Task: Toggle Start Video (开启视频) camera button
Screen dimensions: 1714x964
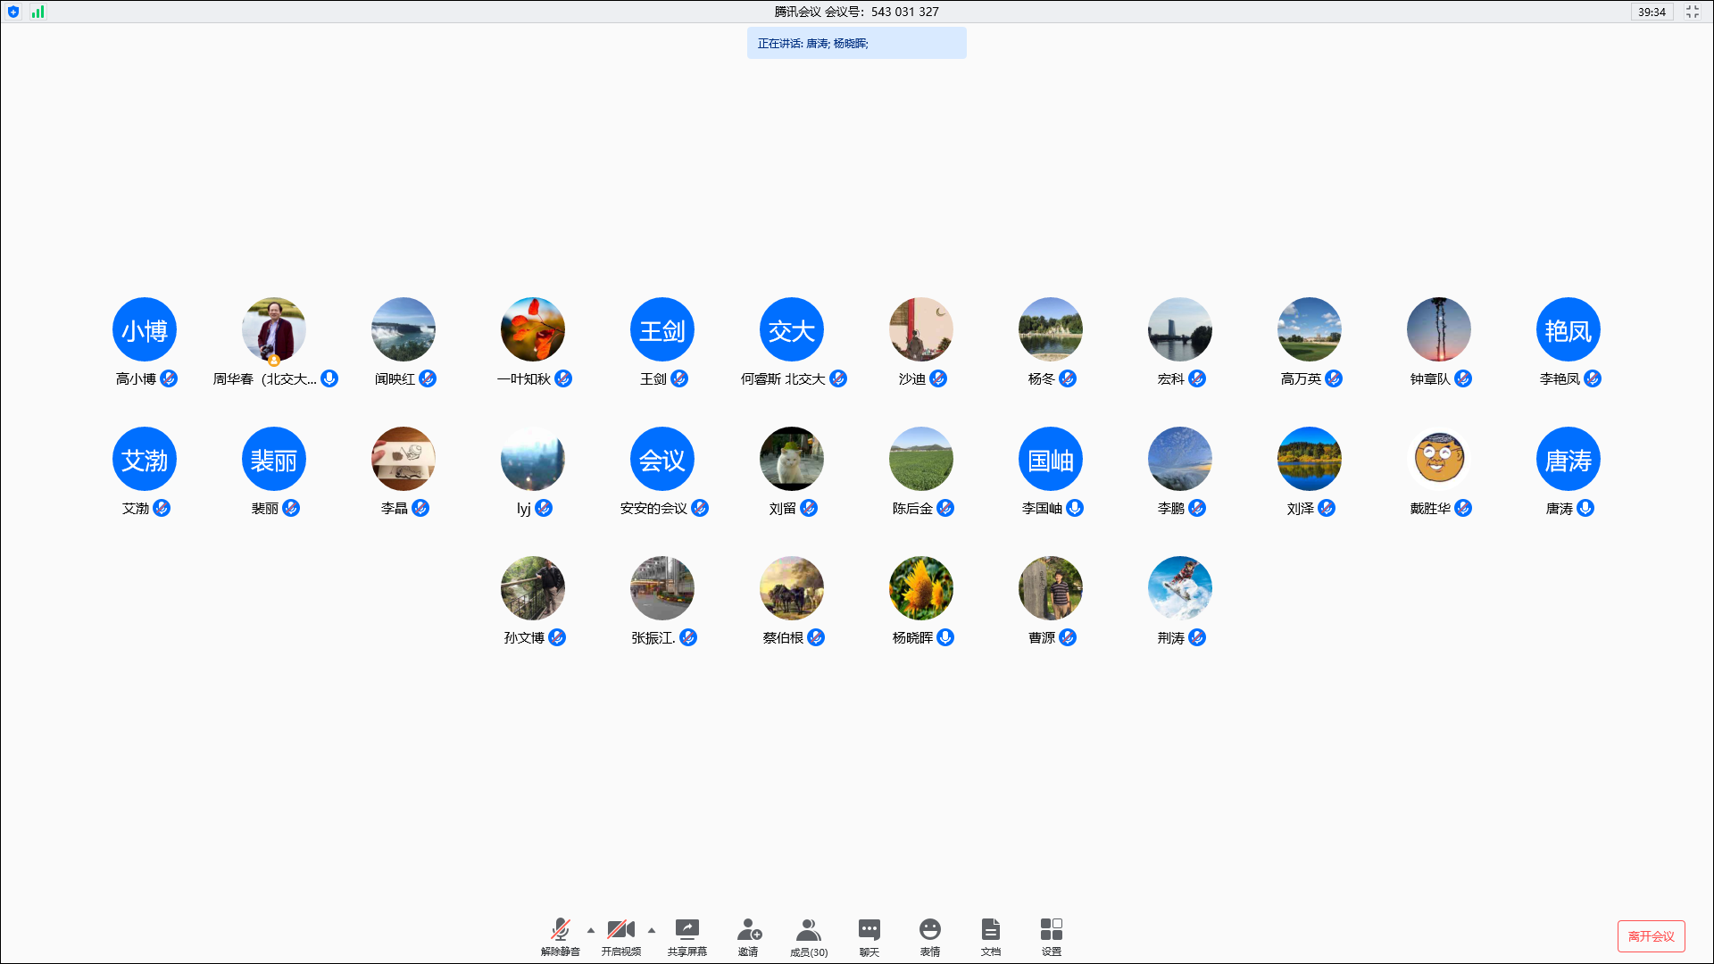Action: pos(620,930)
